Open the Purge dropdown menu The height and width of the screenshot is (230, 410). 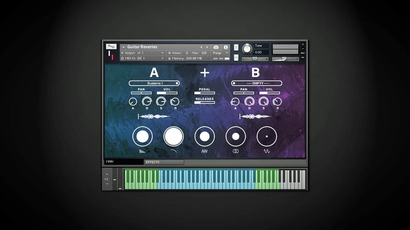point(220,53)
